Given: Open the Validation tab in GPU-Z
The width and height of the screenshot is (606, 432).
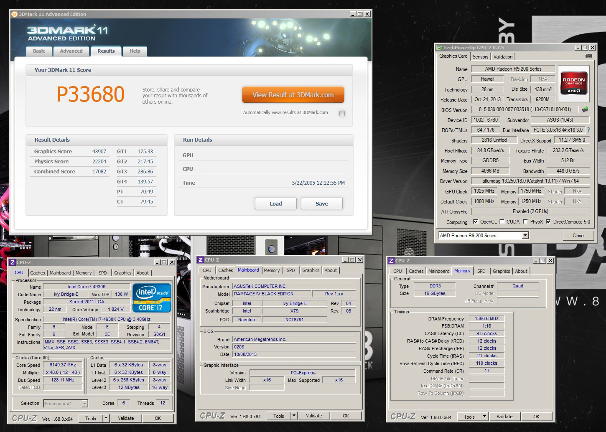Looking at the screenshot, I should tap(503, 57).
